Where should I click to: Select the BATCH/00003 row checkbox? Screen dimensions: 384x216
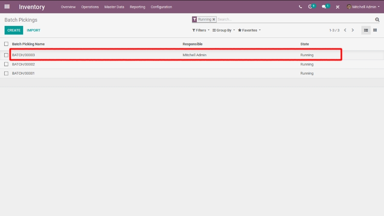point(6,55)
